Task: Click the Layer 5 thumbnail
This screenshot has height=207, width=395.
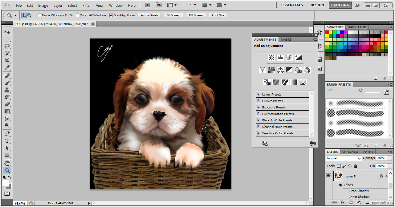Action: pos(338,176)
